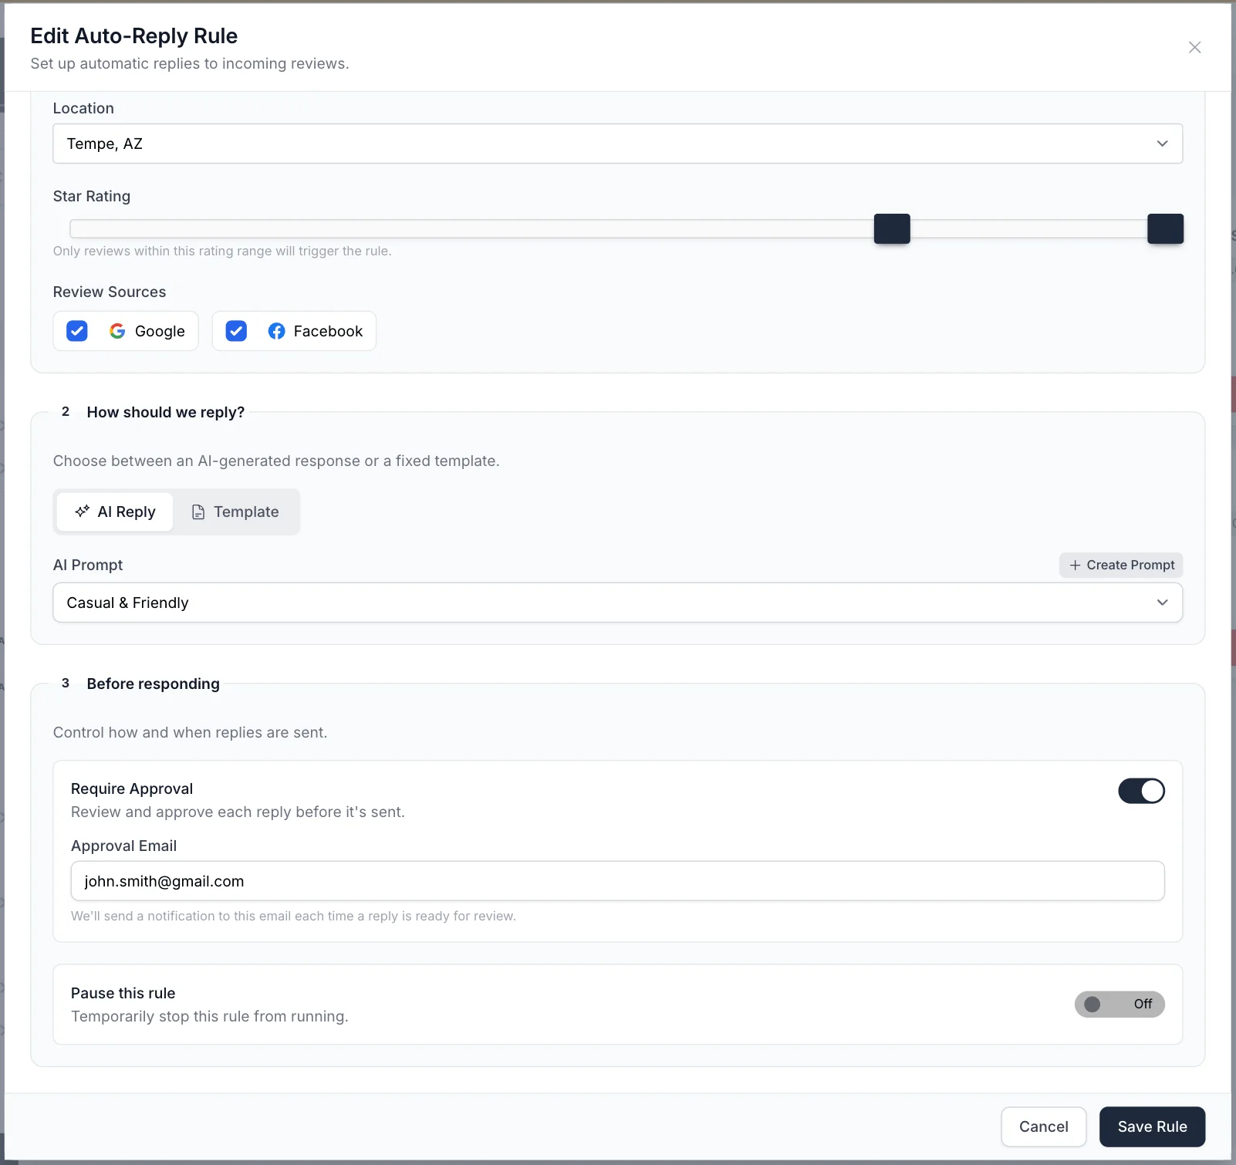Enable the Pause this rule toggle

1119,1004
